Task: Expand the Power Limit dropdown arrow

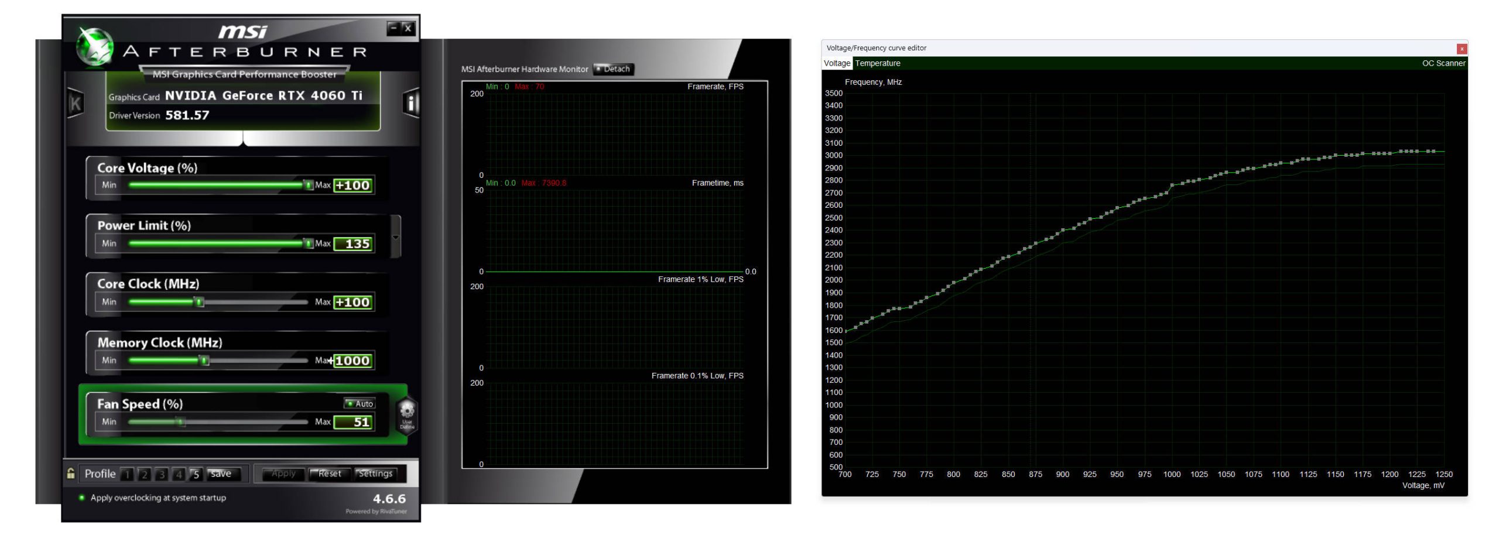Action: [396, 237]
